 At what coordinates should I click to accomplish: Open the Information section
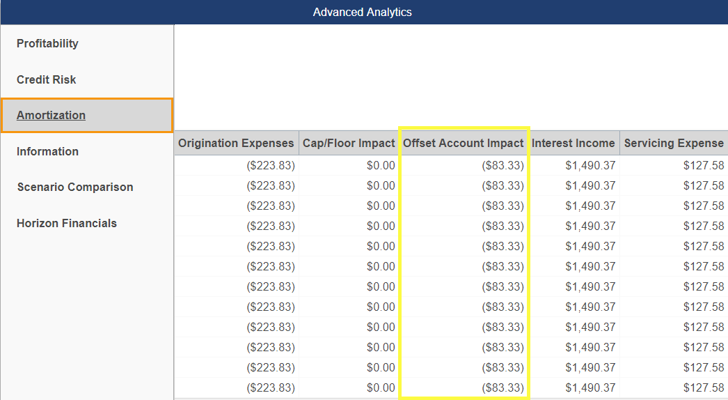(47, 151)
